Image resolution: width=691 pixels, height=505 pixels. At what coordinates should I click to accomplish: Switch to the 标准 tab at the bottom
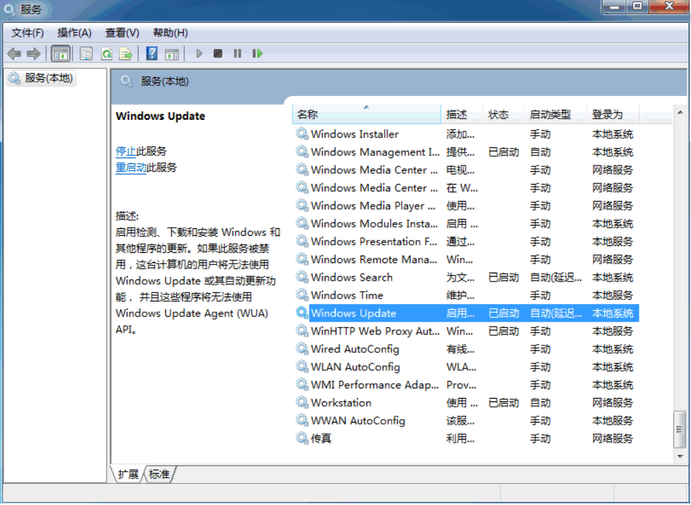click(158, 475)
